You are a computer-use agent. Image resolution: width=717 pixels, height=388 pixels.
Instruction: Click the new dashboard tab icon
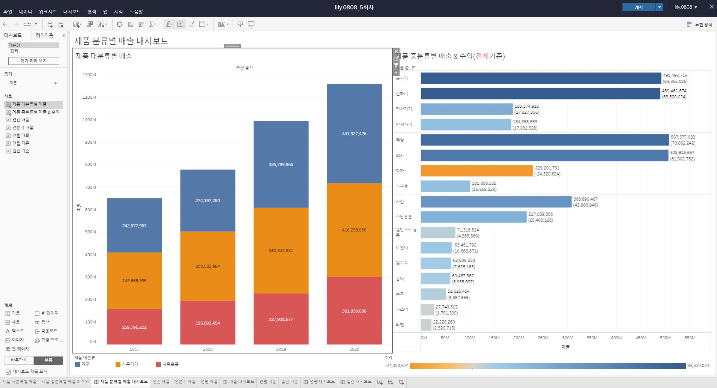tap(391, 382)
